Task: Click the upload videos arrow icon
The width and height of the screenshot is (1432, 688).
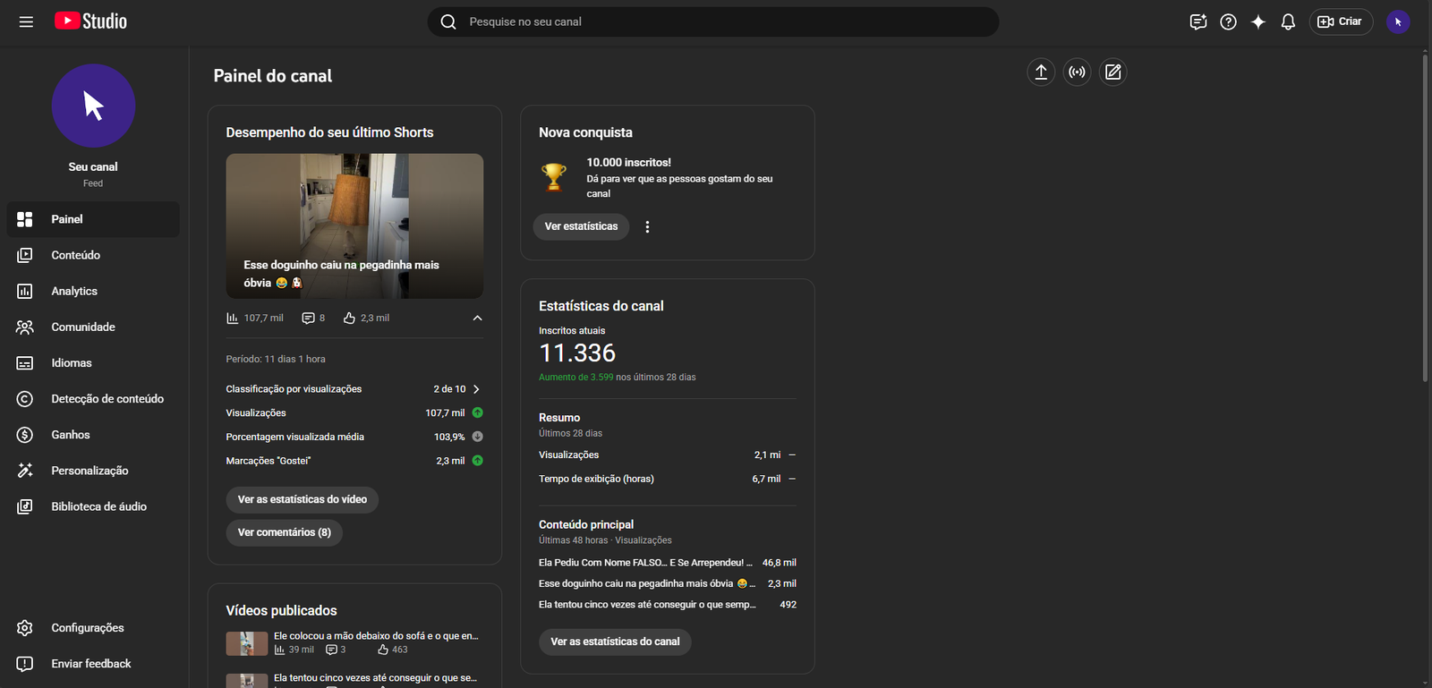Action: tap(1041, 72)
